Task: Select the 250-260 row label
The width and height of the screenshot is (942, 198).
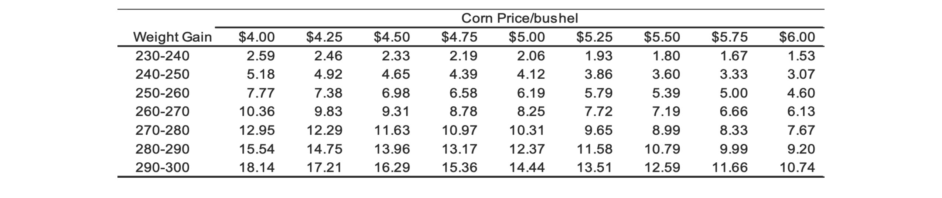Action: point(162,93)
